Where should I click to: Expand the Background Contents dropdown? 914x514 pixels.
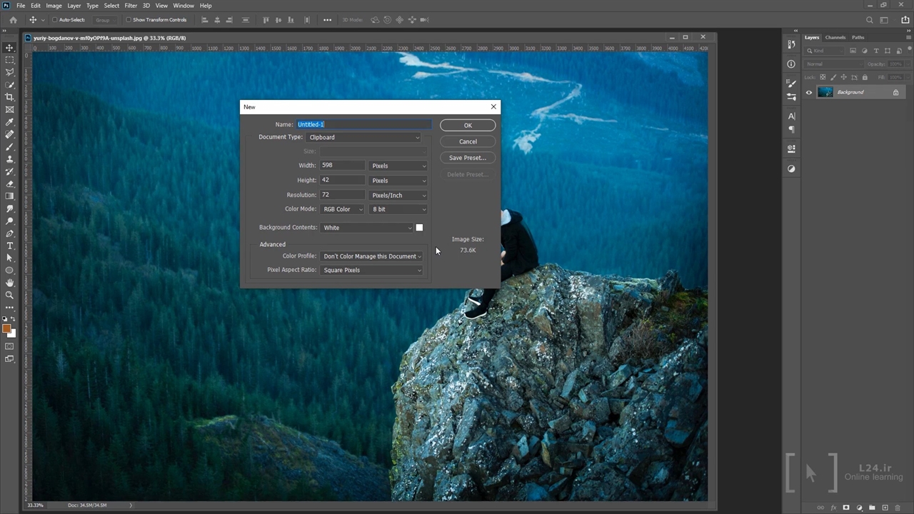pyautogui.click(x=367, y=228)
